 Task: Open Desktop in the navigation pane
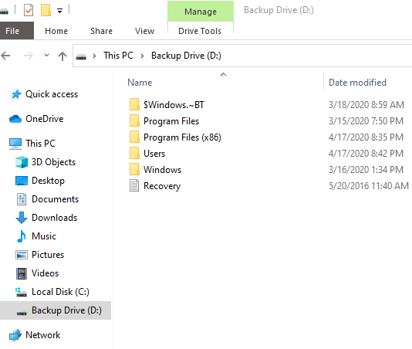48,181
